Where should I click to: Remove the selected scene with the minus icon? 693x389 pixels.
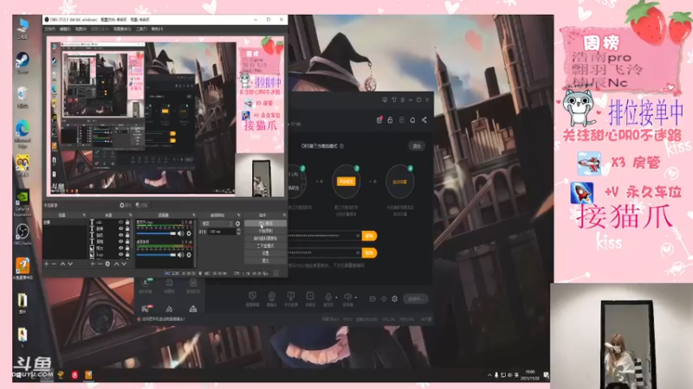(54, 264)
